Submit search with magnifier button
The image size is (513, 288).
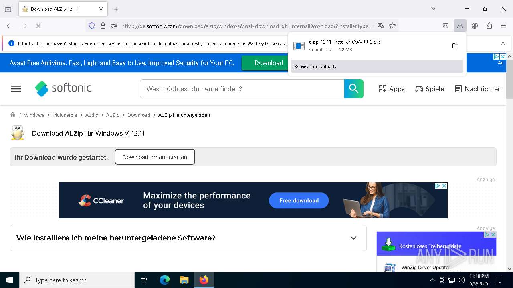pyautogui.click(x=354, y=89)
